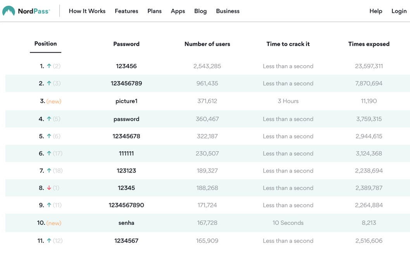Click the user count 165,909
Screen dimensions: 410x257
pyautogui.click(x=207, y=241)
